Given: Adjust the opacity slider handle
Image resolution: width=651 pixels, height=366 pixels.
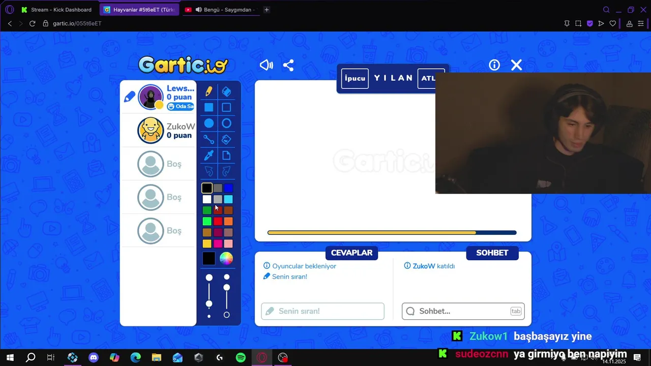Looking at the screenshot, I should [x=227, y=288].
